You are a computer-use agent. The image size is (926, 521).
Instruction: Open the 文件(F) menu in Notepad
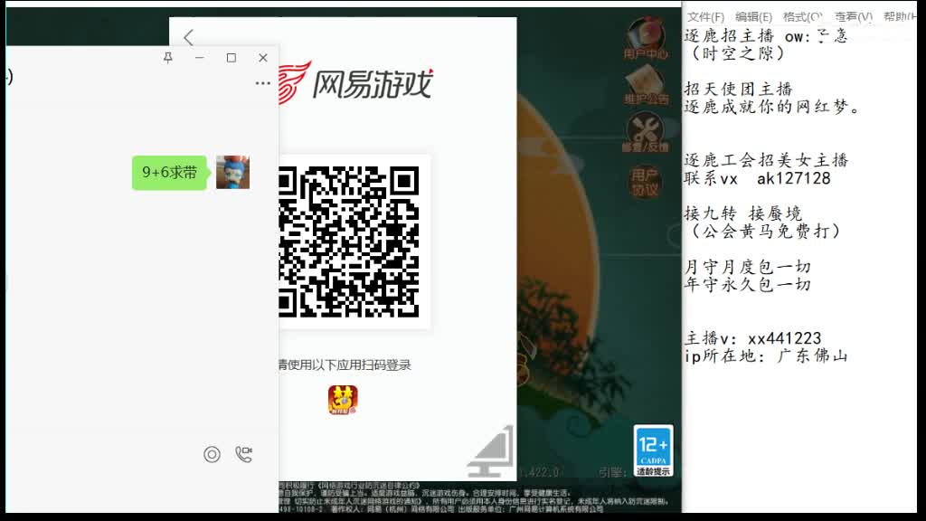point(705,16)
